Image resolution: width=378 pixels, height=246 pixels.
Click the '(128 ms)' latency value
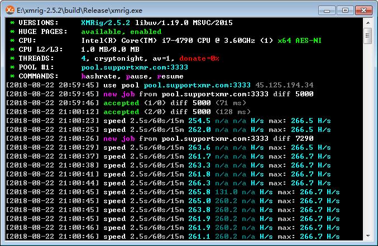(233, 112)
